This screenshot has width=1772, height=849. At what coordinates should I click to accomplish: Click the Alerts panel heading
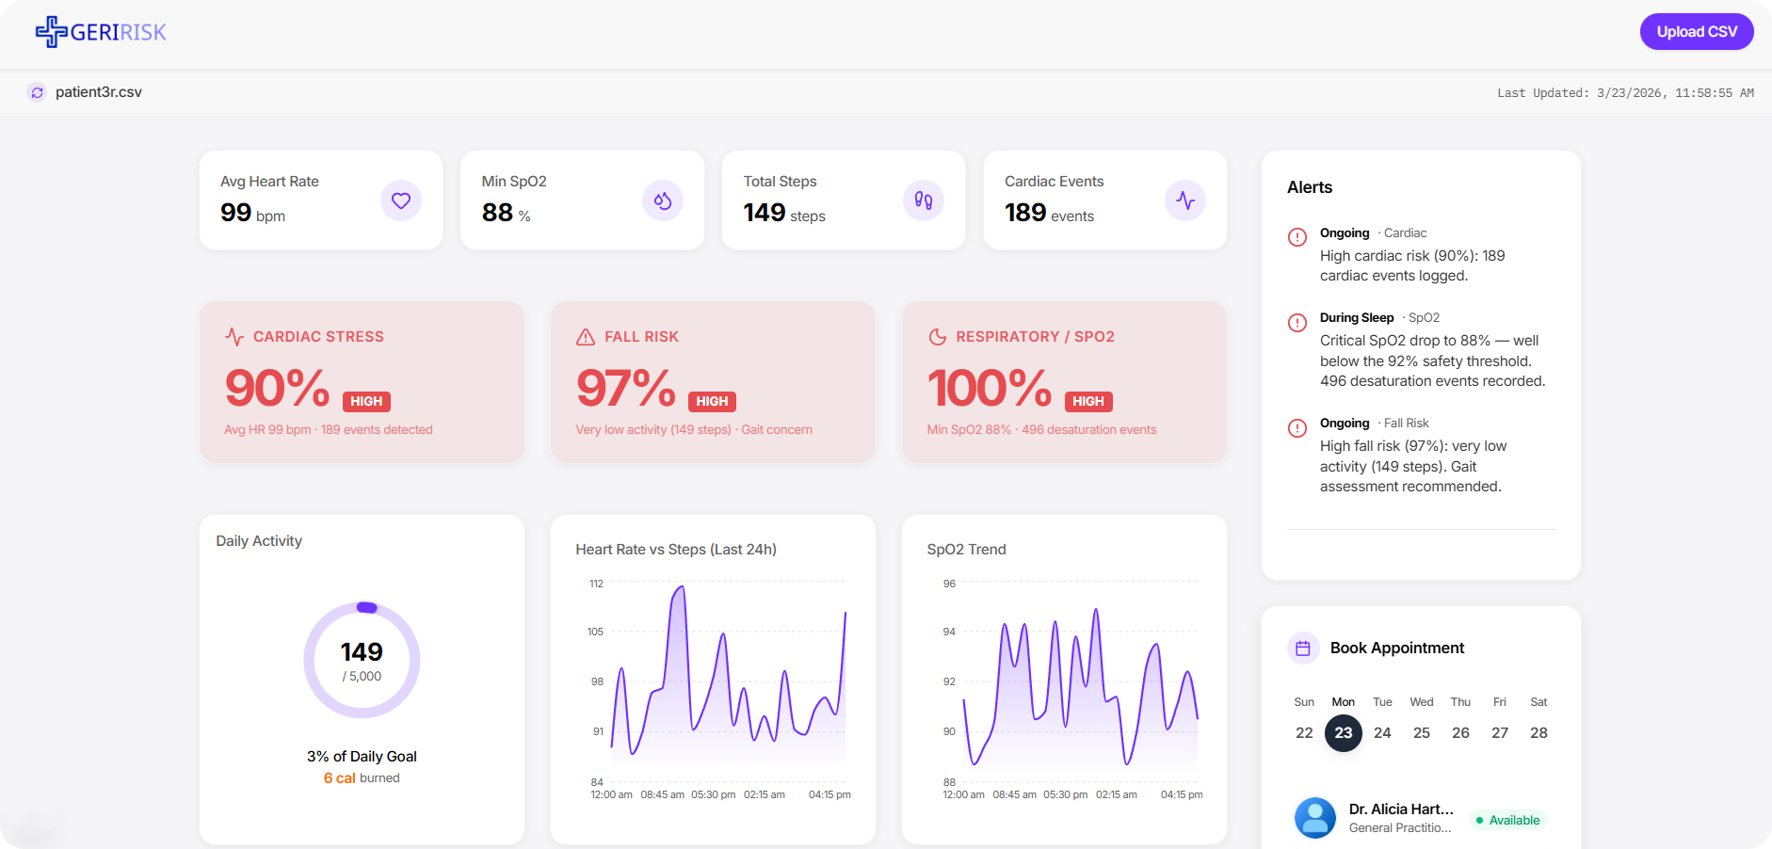1310,187
